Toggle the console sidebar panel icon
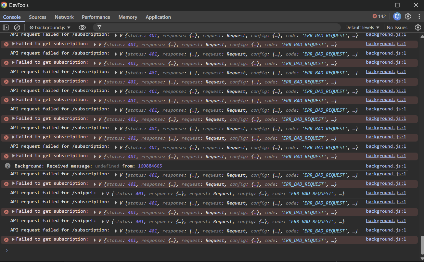Image resolution: width=424 pixels, height=262 pixels. tap(6, 28)
